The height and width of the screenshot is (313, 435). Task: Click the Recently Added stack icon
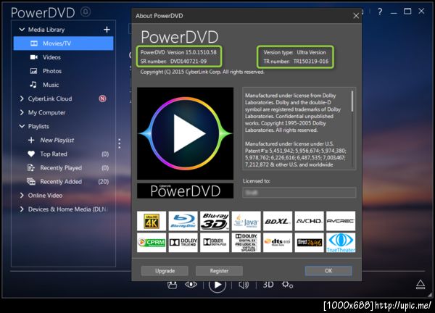30,182
